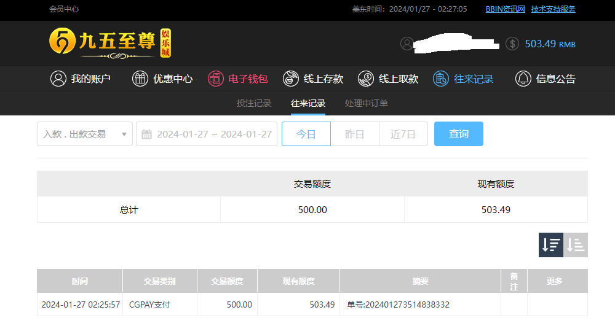Click the dollar balance icon
The height and width of the screenshot is (326, 615).
pos(512,44)
